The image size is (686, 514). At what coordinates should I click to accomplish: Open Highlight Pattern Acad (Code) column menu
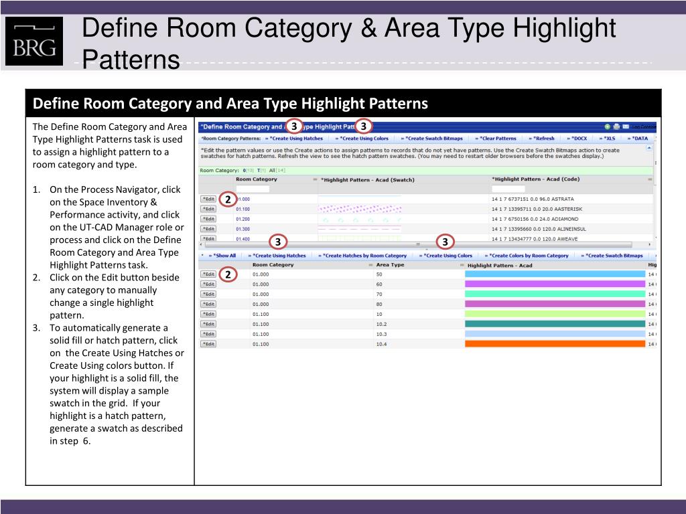(650, 179)
